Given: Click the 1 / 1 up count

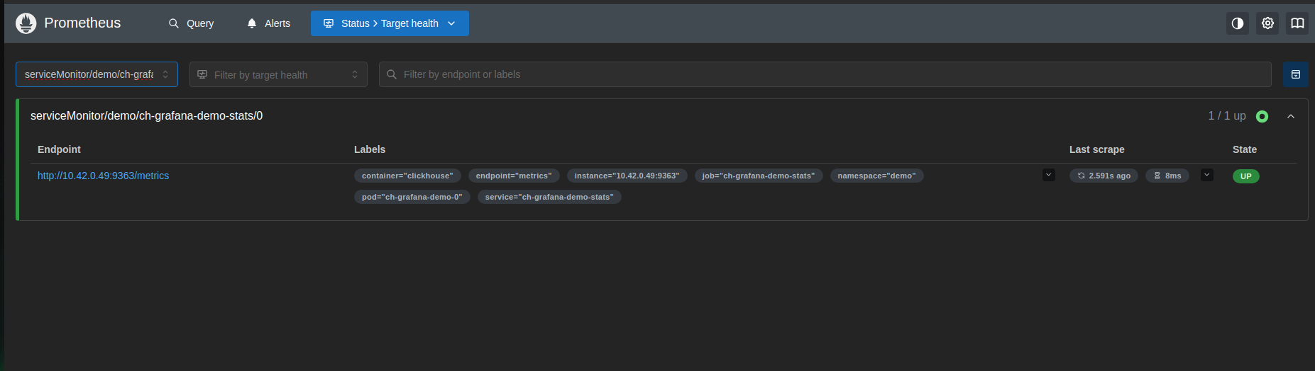Looking at the screenshot, I should tap(1227, 115).
